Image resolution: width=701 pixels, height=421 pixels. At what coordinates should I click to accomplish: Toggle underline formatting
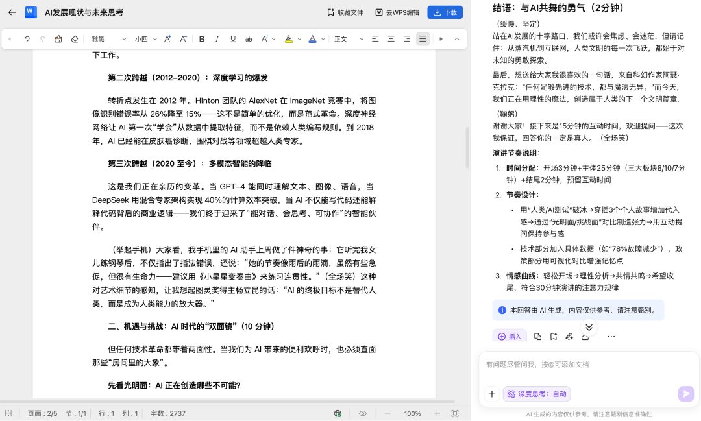tap(233, 39)
